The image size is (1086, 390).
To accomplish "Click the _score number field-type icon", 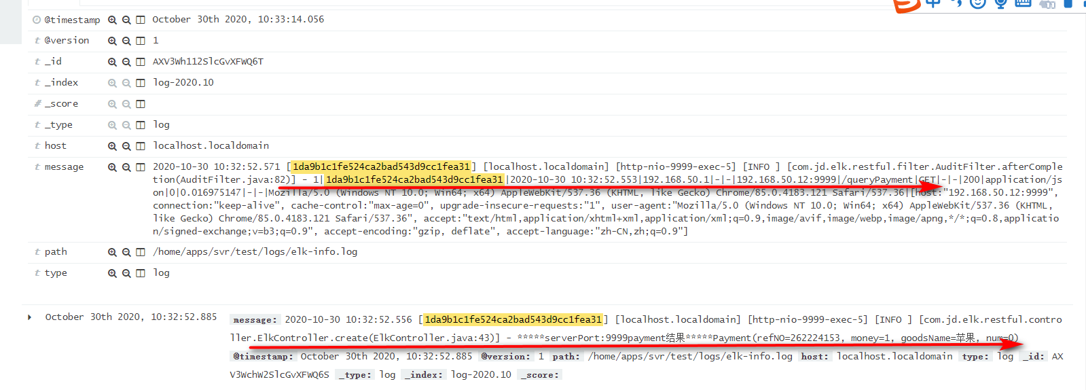I will [x=37, y=104].
